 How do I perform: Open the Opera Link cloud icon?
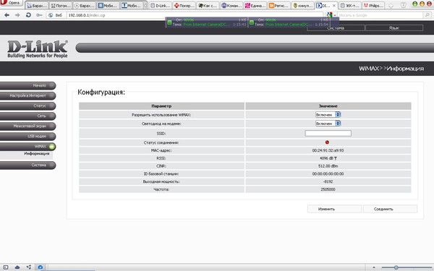point(17,267)
